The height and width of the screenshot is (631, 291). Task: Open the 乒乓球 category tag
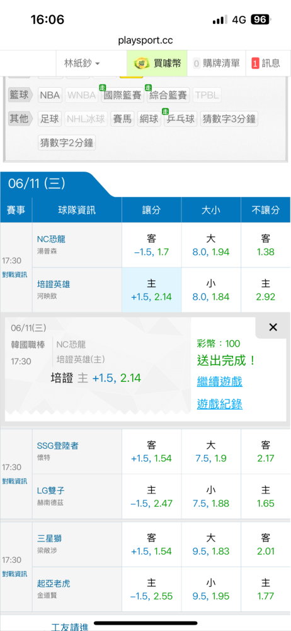pos(181,119)
